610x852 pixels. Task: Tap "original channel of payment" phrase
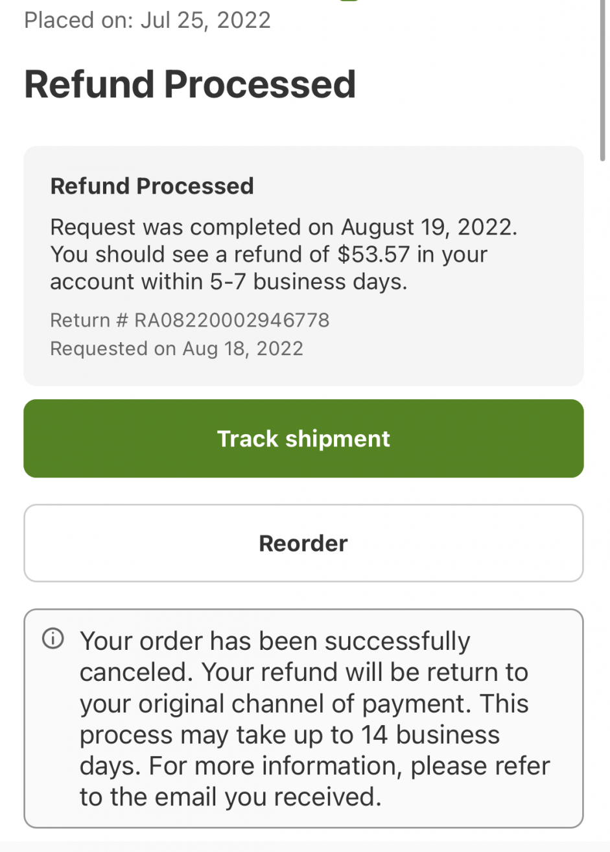[279, 704]
